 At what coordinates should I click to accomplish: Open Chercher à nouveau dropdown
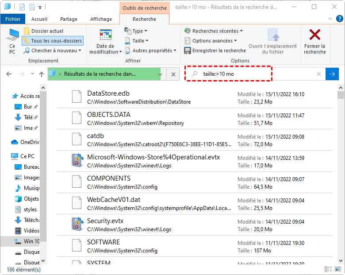[53, 50]
